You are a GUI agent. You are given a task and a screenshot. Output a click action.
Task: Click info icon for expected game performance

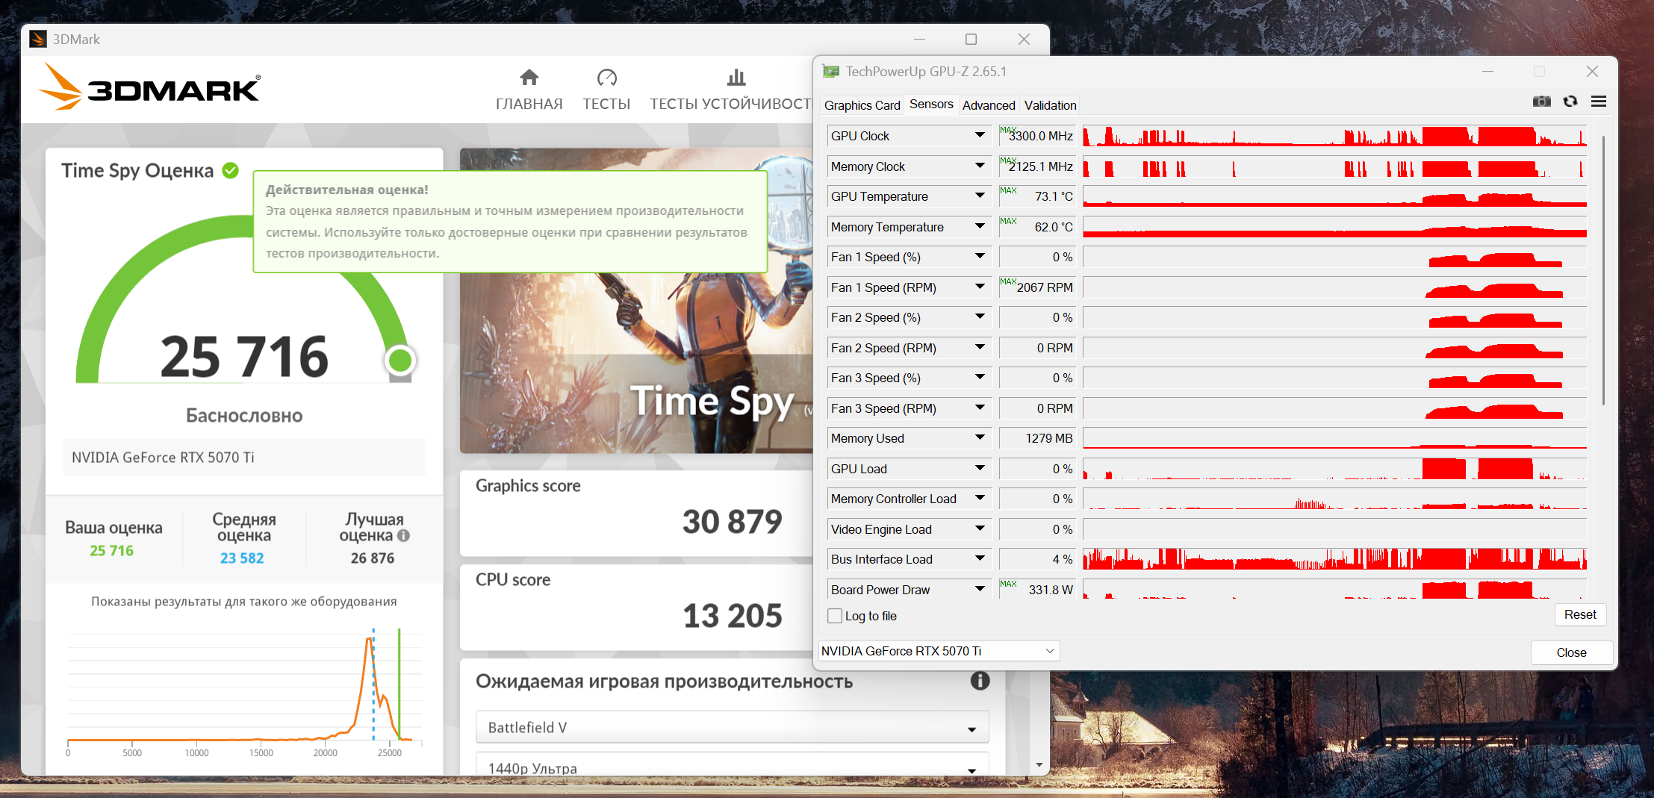click(x=980, y=681)
